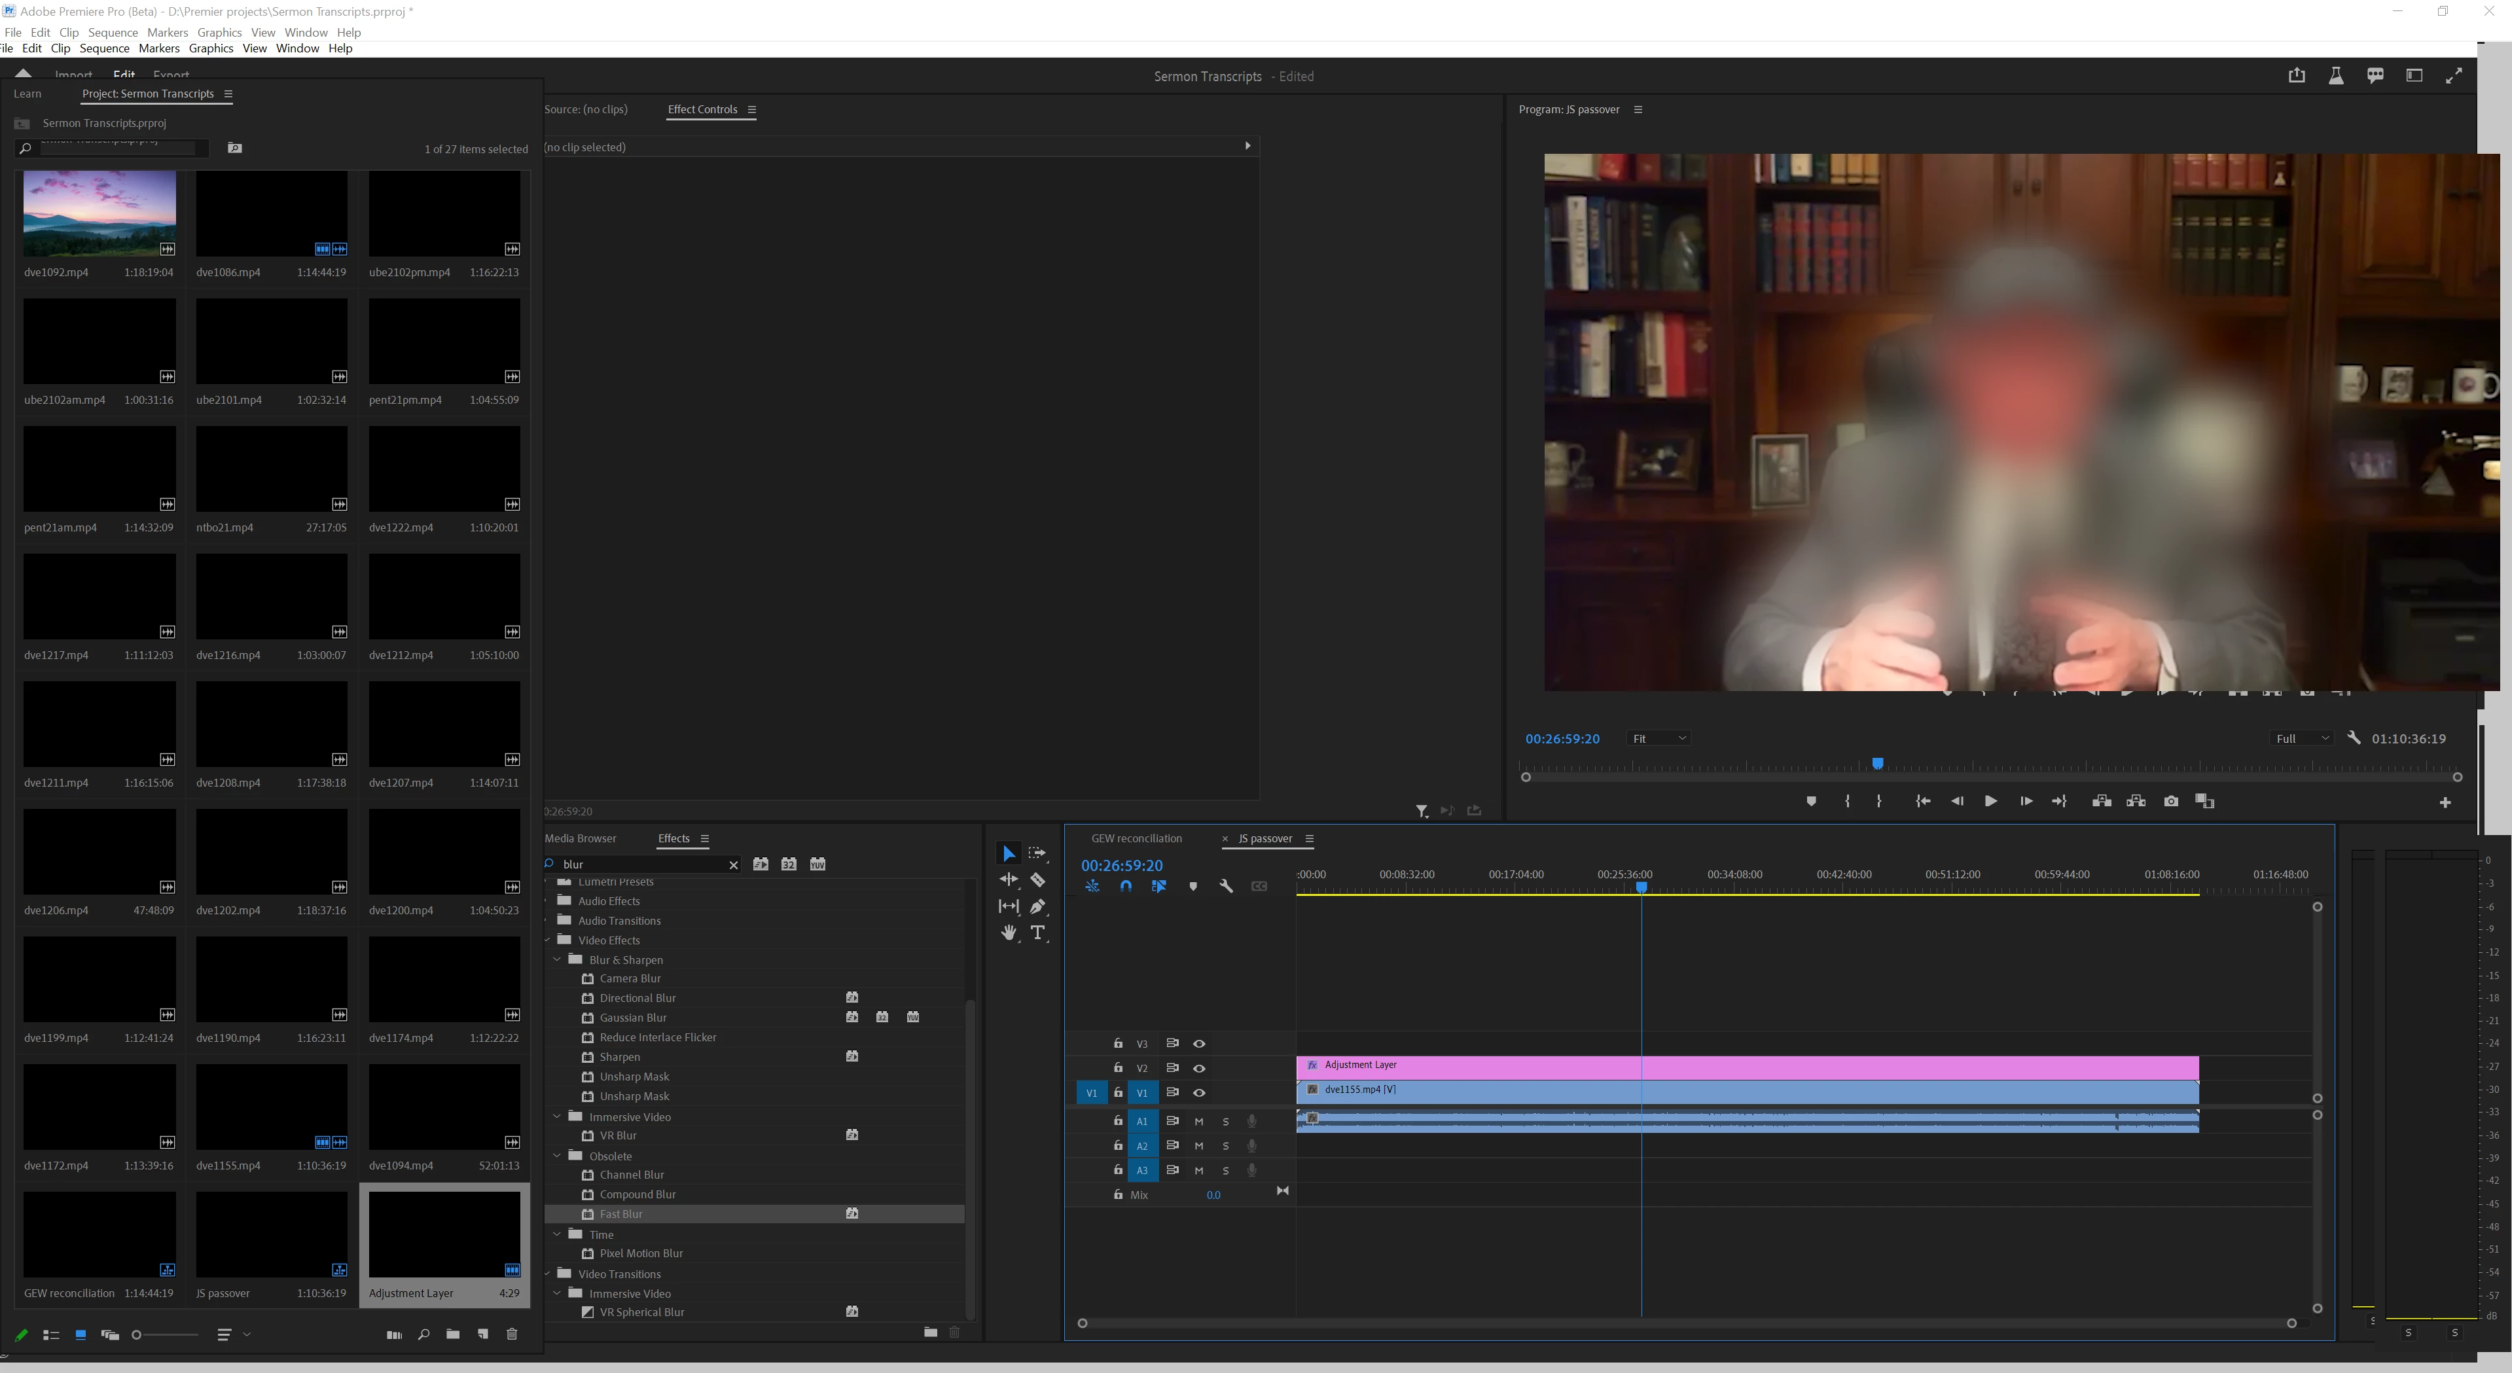This screenshot has width=2512, height=1373.
Task: Open the Full playback resolution dropdown
Action: click(x=2303, y=739)
